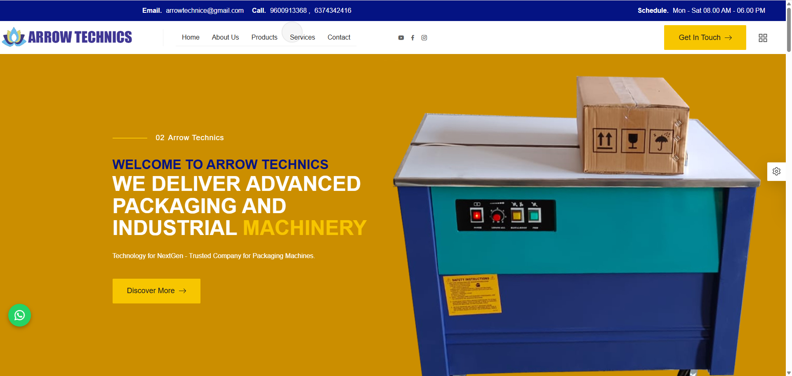The image size is (792, 376).
Task: Dial the 6374342416 phone number
Action: 333,10
